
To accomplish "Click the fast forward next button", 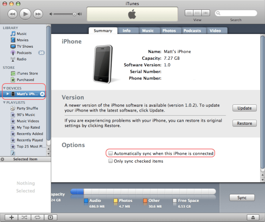I will point(38,14).
